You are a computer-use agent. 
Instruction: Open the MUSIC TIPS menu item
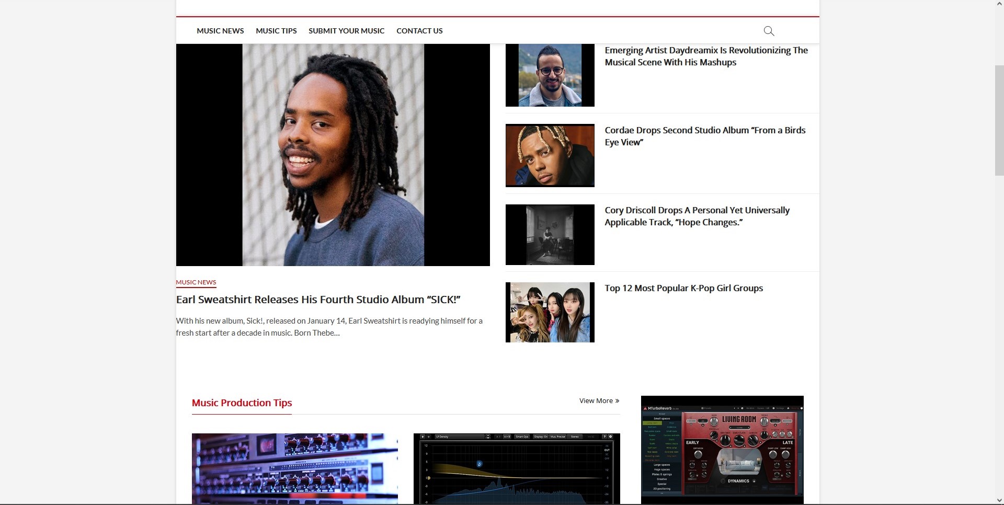[276, 31]
